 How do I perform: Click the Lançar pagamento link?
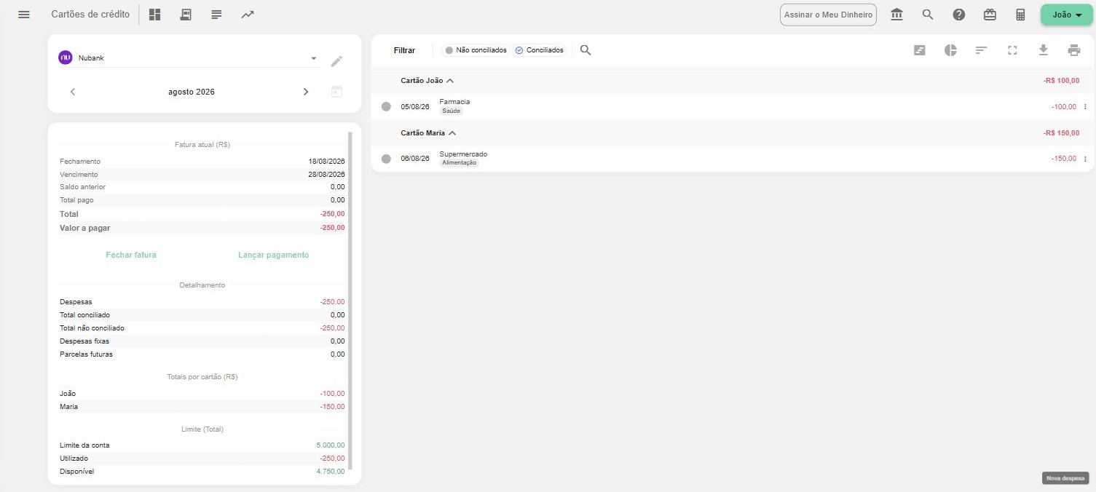[x=274, y=255]
